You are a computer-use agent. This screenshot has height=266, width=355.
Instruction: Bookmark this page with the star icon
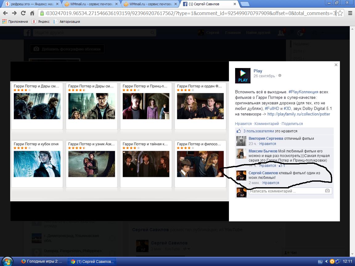tap(340, 13)
